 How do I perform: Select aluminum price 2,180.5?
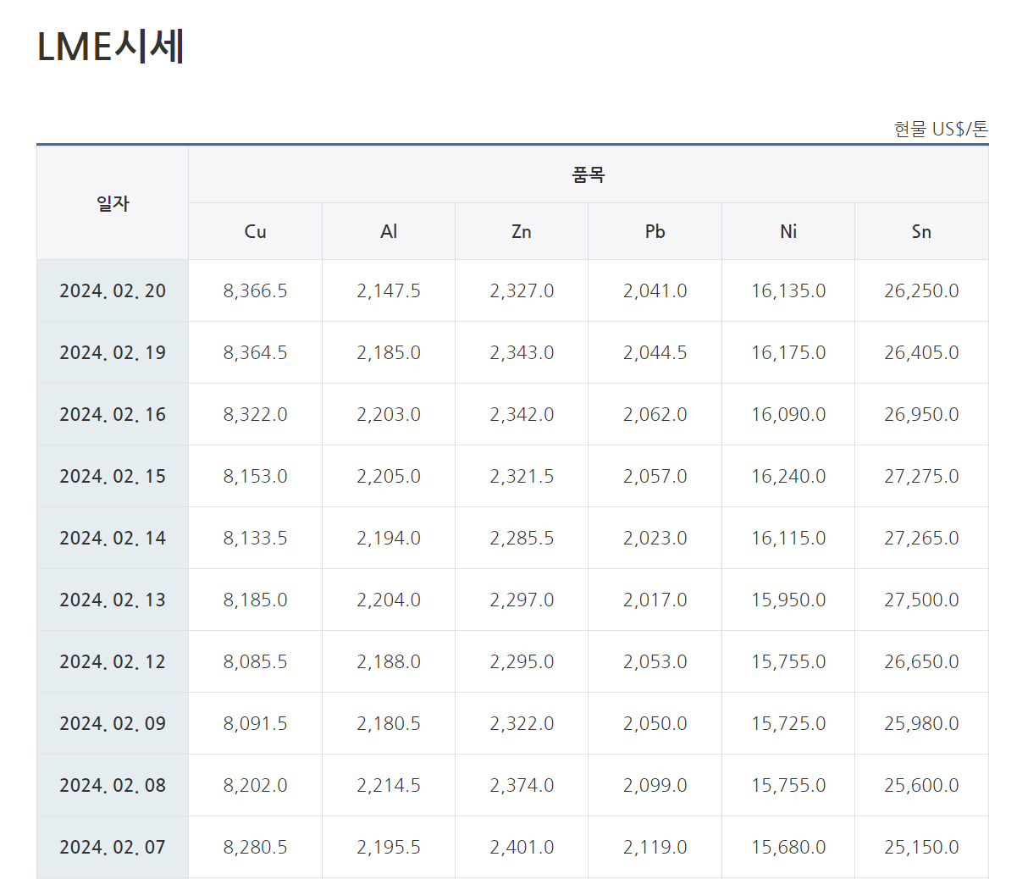389,723
